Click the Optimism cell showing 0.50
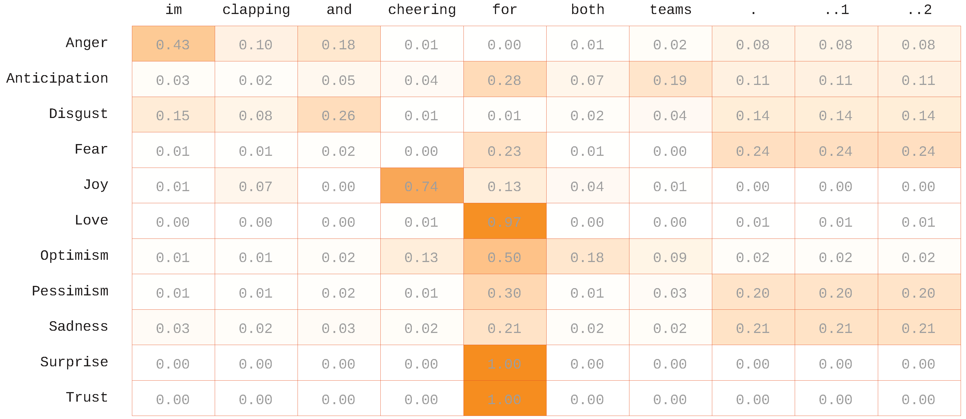 [505, 256]
